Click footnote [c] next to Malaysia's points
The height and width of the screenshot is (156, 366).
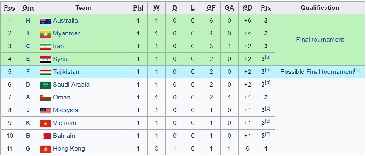point(267,108)
